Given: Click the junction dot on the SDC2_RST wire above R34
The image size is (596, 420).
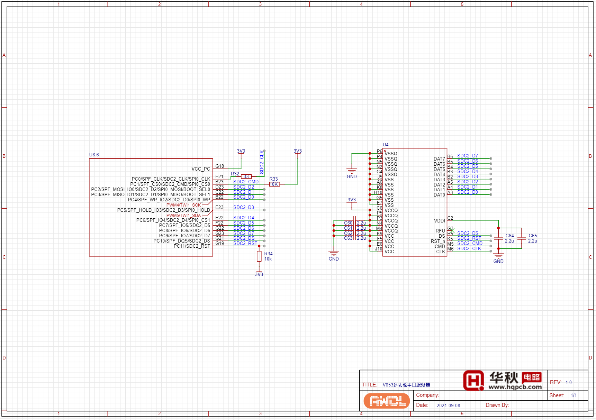Looking at the screenshot, I should point(259,246).
